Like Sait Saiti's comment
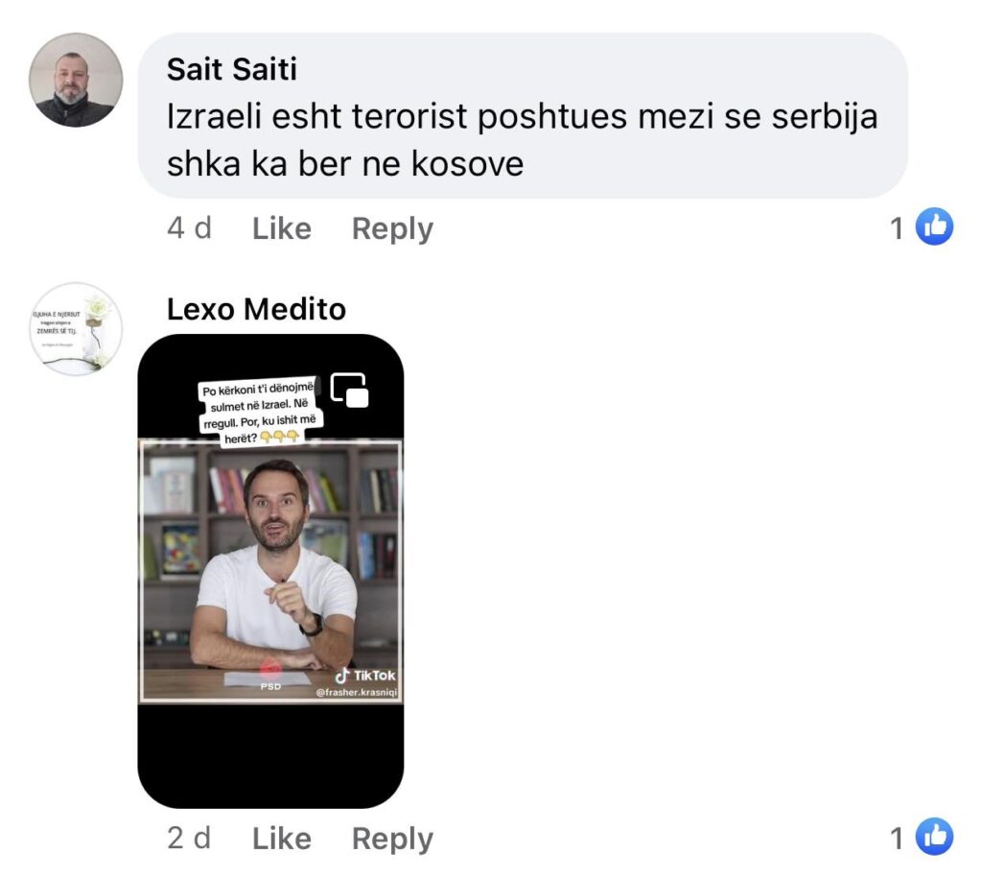 tap(281, 228)
